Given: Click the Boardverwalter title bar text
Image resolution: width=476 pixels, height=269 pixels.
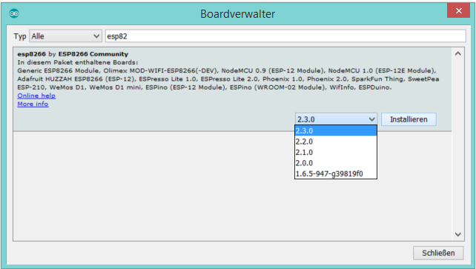Looking at the screenshot, I should click(x=238, y=14).
